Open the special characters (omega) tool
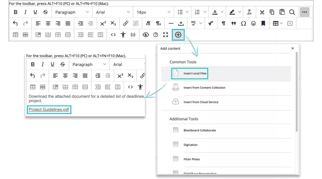Image resolution: width=322 pixels, height=179 pixels. (x=243, y=23)
